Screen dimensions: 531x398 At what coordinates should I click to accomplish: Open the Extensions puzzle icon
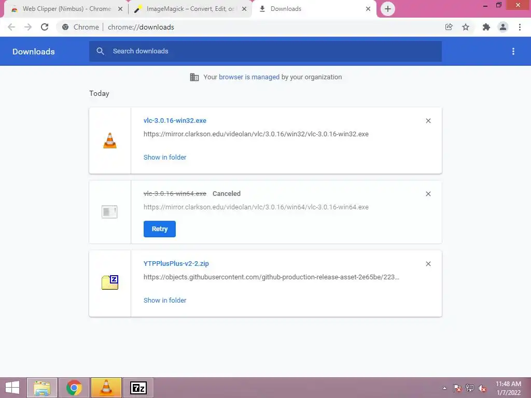pos(486,27)
